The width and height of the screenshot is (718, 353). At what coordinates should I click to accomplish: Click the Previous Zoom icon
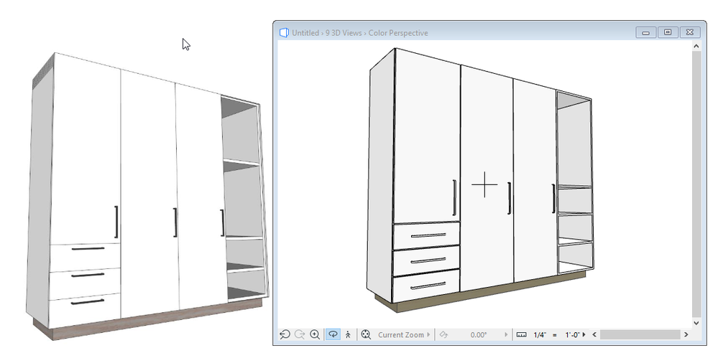click(285, 334)
